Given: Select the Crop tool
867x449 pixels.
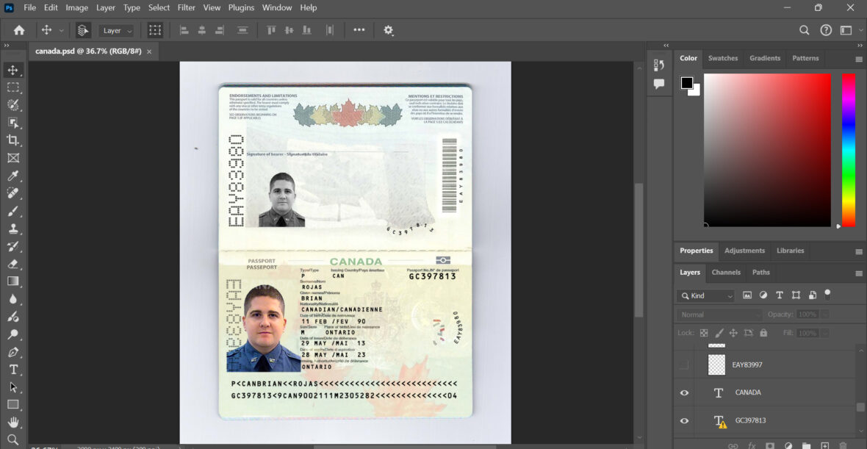Looking at the screenshot, I should click(x=12, y=140).
